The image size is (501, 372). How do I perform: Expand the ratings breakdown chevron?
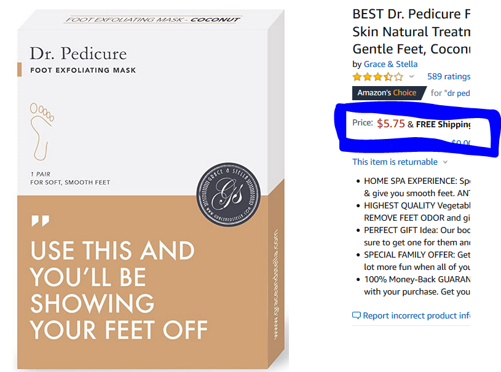[x=412, y=77]
